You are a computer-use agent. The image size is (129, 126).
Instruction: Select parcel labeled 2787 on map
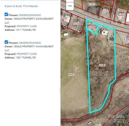(x=92, y=4)
